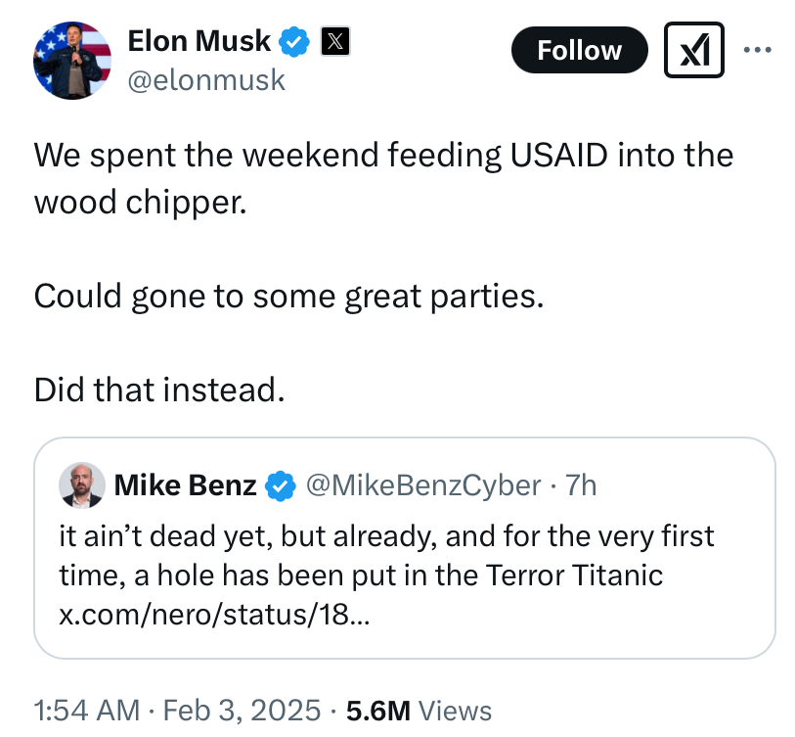Click the blue verified badge beside Elon Musk
This screenshot has width=795, height=737.
pos(294,42)
